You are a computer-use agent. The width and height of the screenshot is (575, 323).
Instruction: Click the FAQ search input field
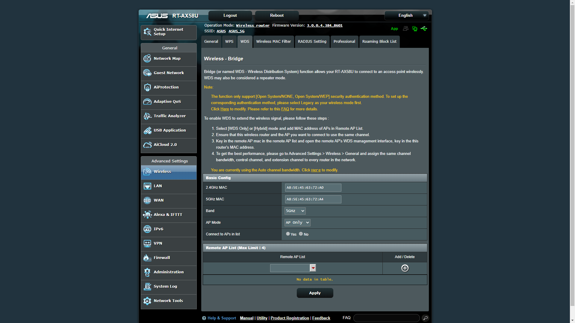click(386, 318)
